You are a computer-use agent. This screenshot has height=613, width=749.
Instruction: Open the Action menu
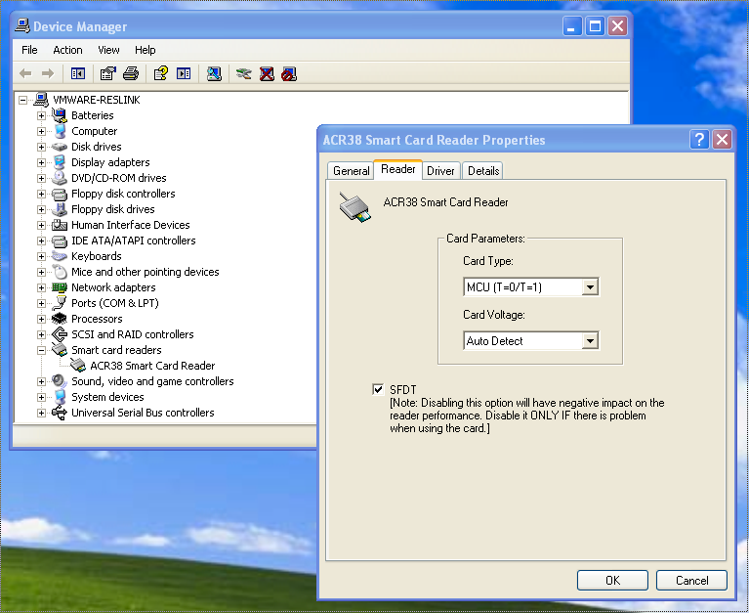pyautogui.click(x=67, y=50)
